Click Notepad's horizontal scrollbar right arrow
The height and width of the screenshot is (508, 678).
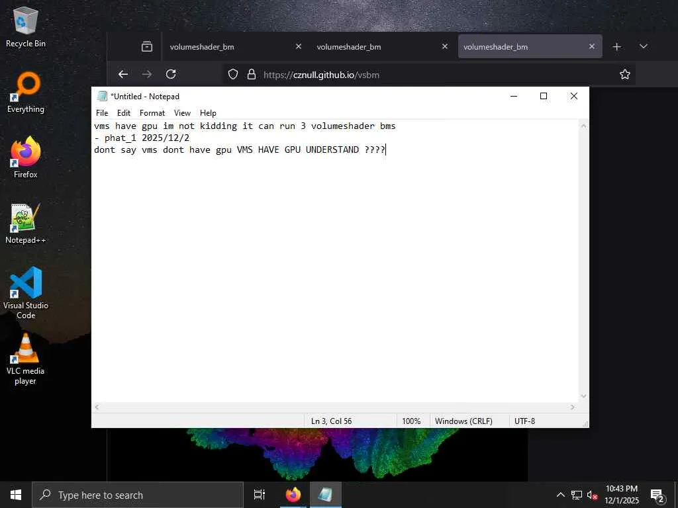pyautogui.click(x=573, y=407)
